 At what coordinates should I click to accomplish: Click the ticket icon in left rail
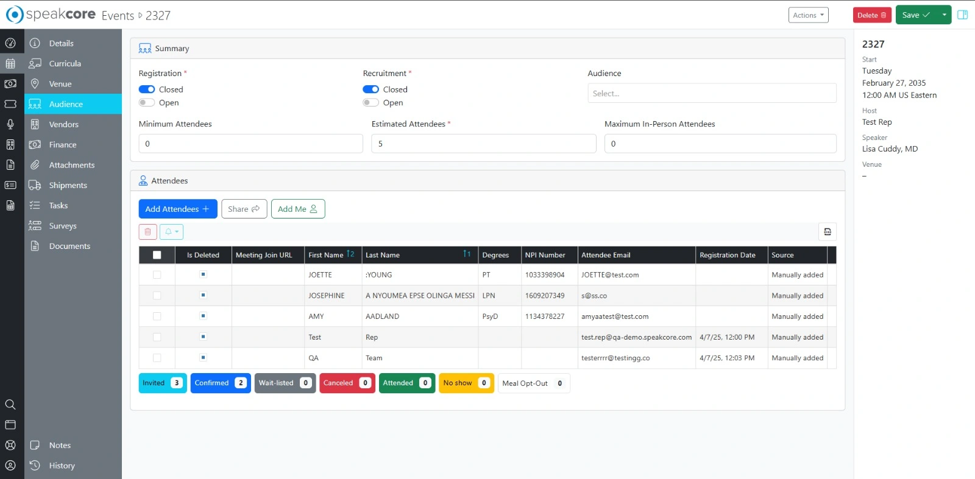10,104
